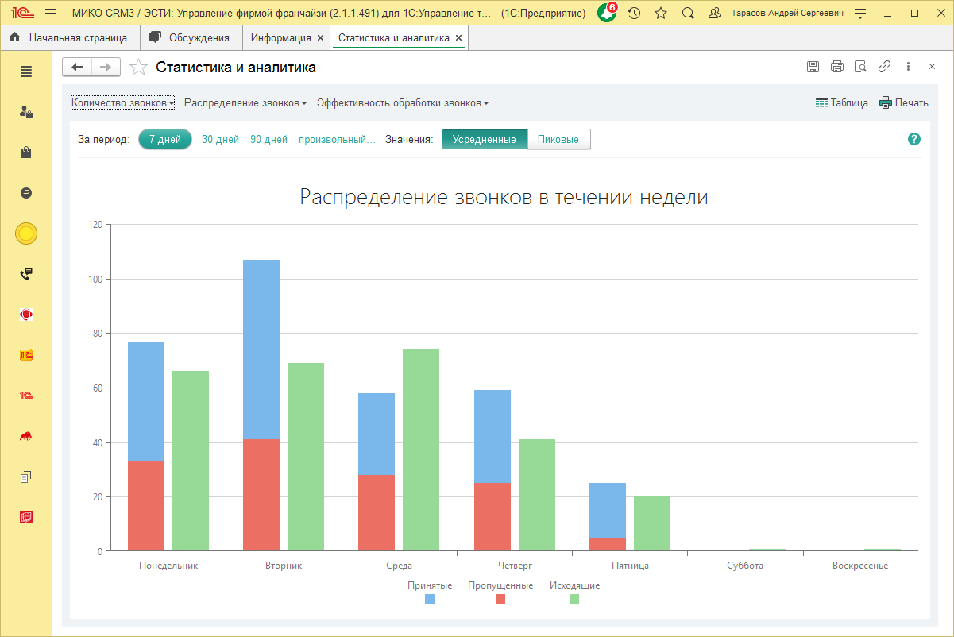954x637 pixels.
Task: Expand the Распределение звонков dropdown
Action: click(245, 103)
